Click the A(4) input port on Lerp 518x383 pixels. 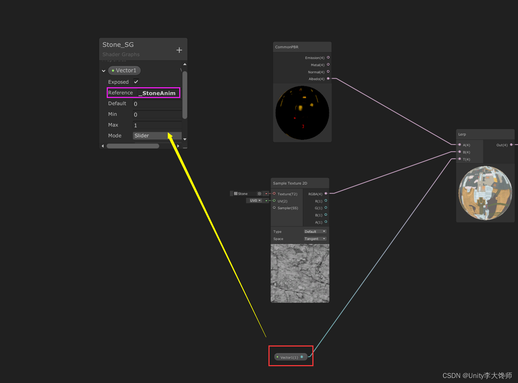coord(459,144)
